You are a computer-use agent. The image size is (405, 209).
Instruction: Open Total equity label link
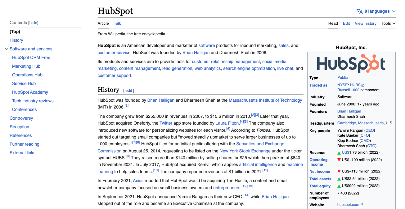(x=320, y=186)
